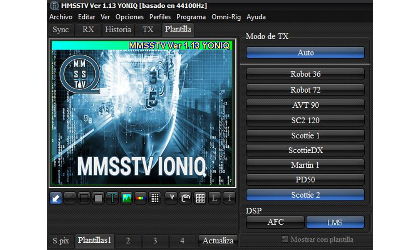Toggle the AFC DSP button

[275, 222]
